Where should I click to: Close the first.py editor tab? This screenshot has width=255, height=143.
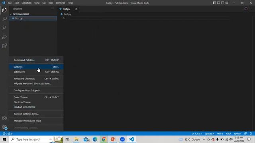(76, 9)
